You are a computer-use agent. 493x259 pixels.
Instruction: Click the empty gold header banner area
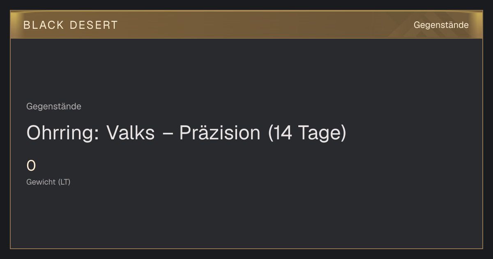click(x=263, y=25)
